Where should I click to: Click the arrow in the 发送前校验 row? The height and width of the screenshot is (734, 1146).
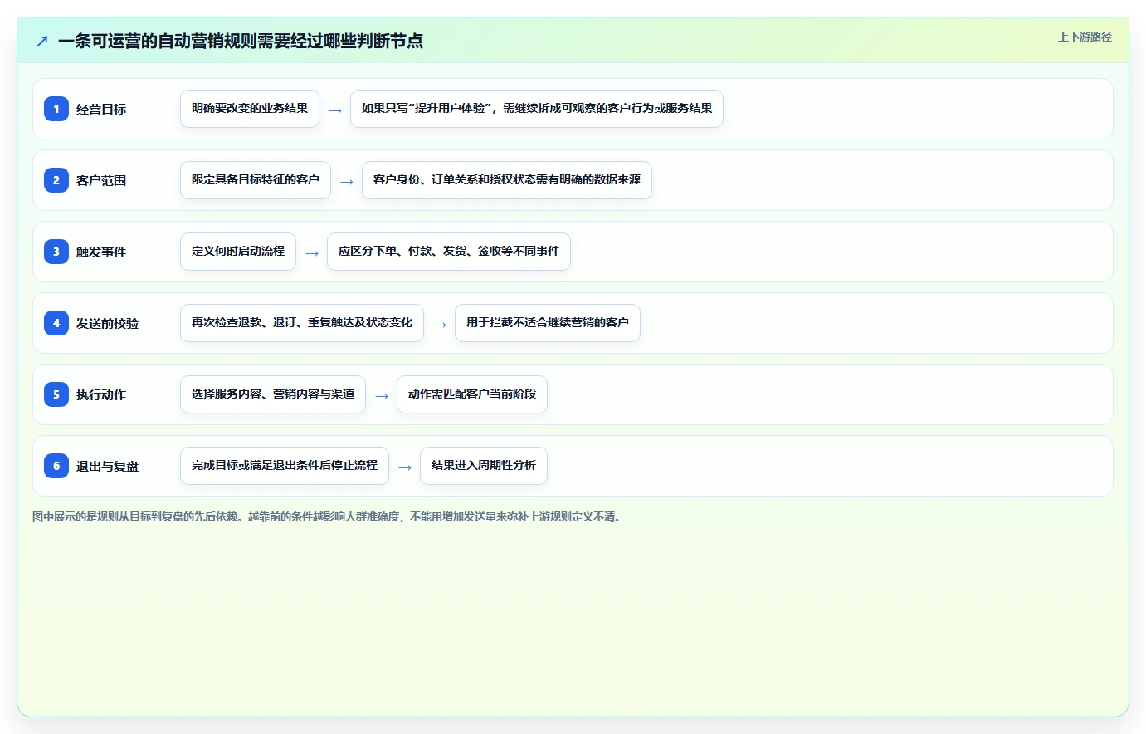(x=440, y=325)
